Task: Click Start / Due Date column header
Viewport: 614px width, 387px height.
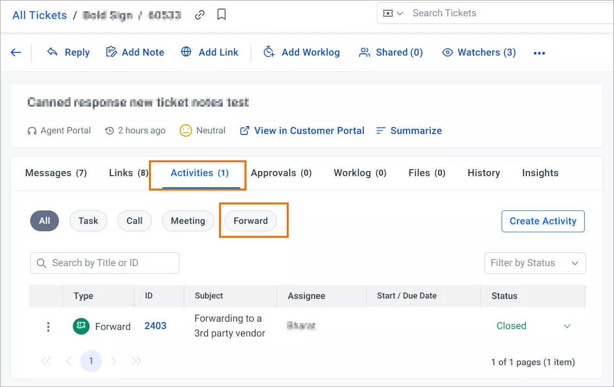Action: 407,296
